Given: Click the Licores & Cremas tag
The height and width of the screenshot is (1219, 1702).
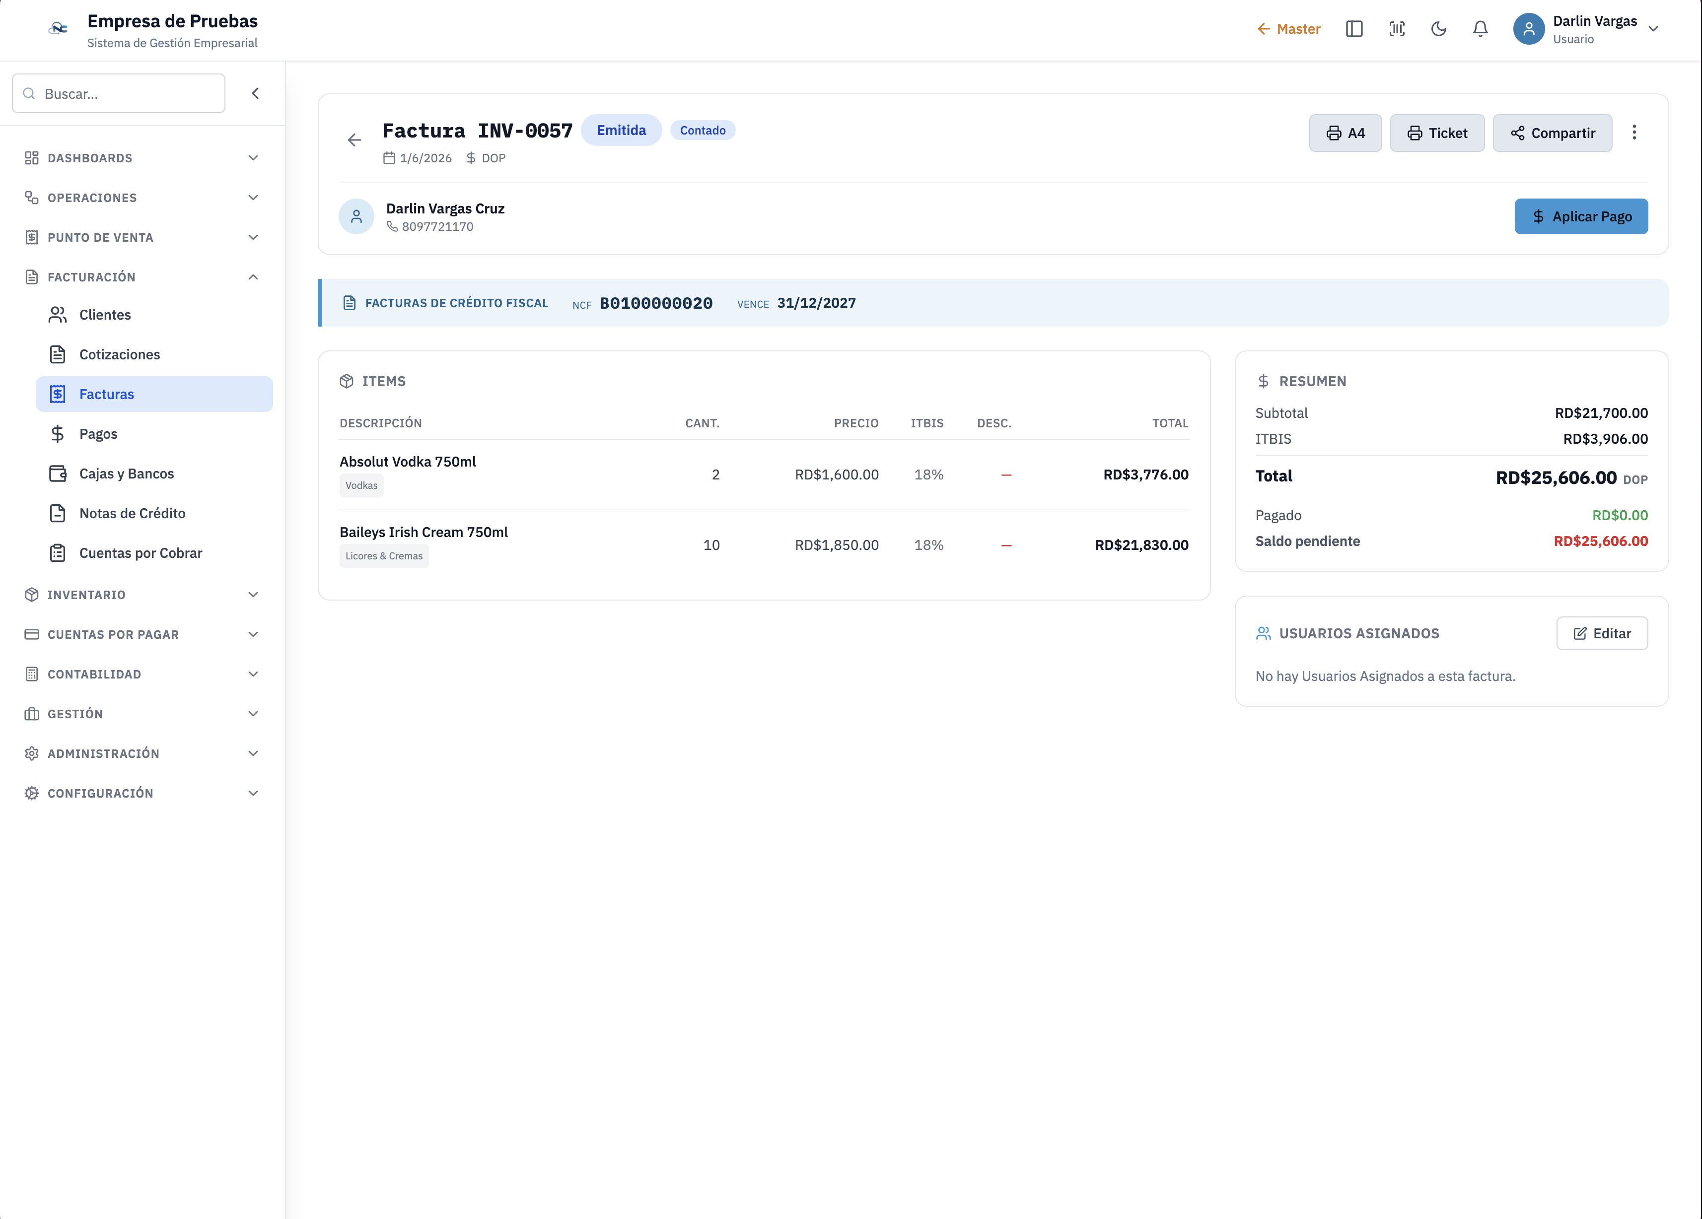Looking at the screenshot, I should (x=384, y=556).
